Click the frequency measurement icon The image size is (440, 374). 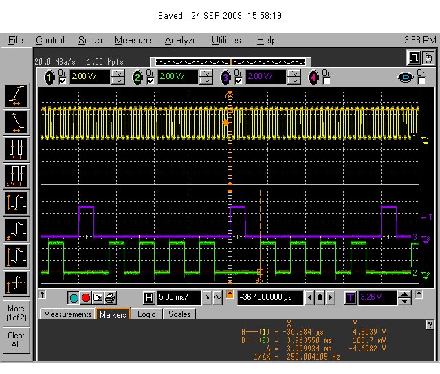tap(16, 175)
